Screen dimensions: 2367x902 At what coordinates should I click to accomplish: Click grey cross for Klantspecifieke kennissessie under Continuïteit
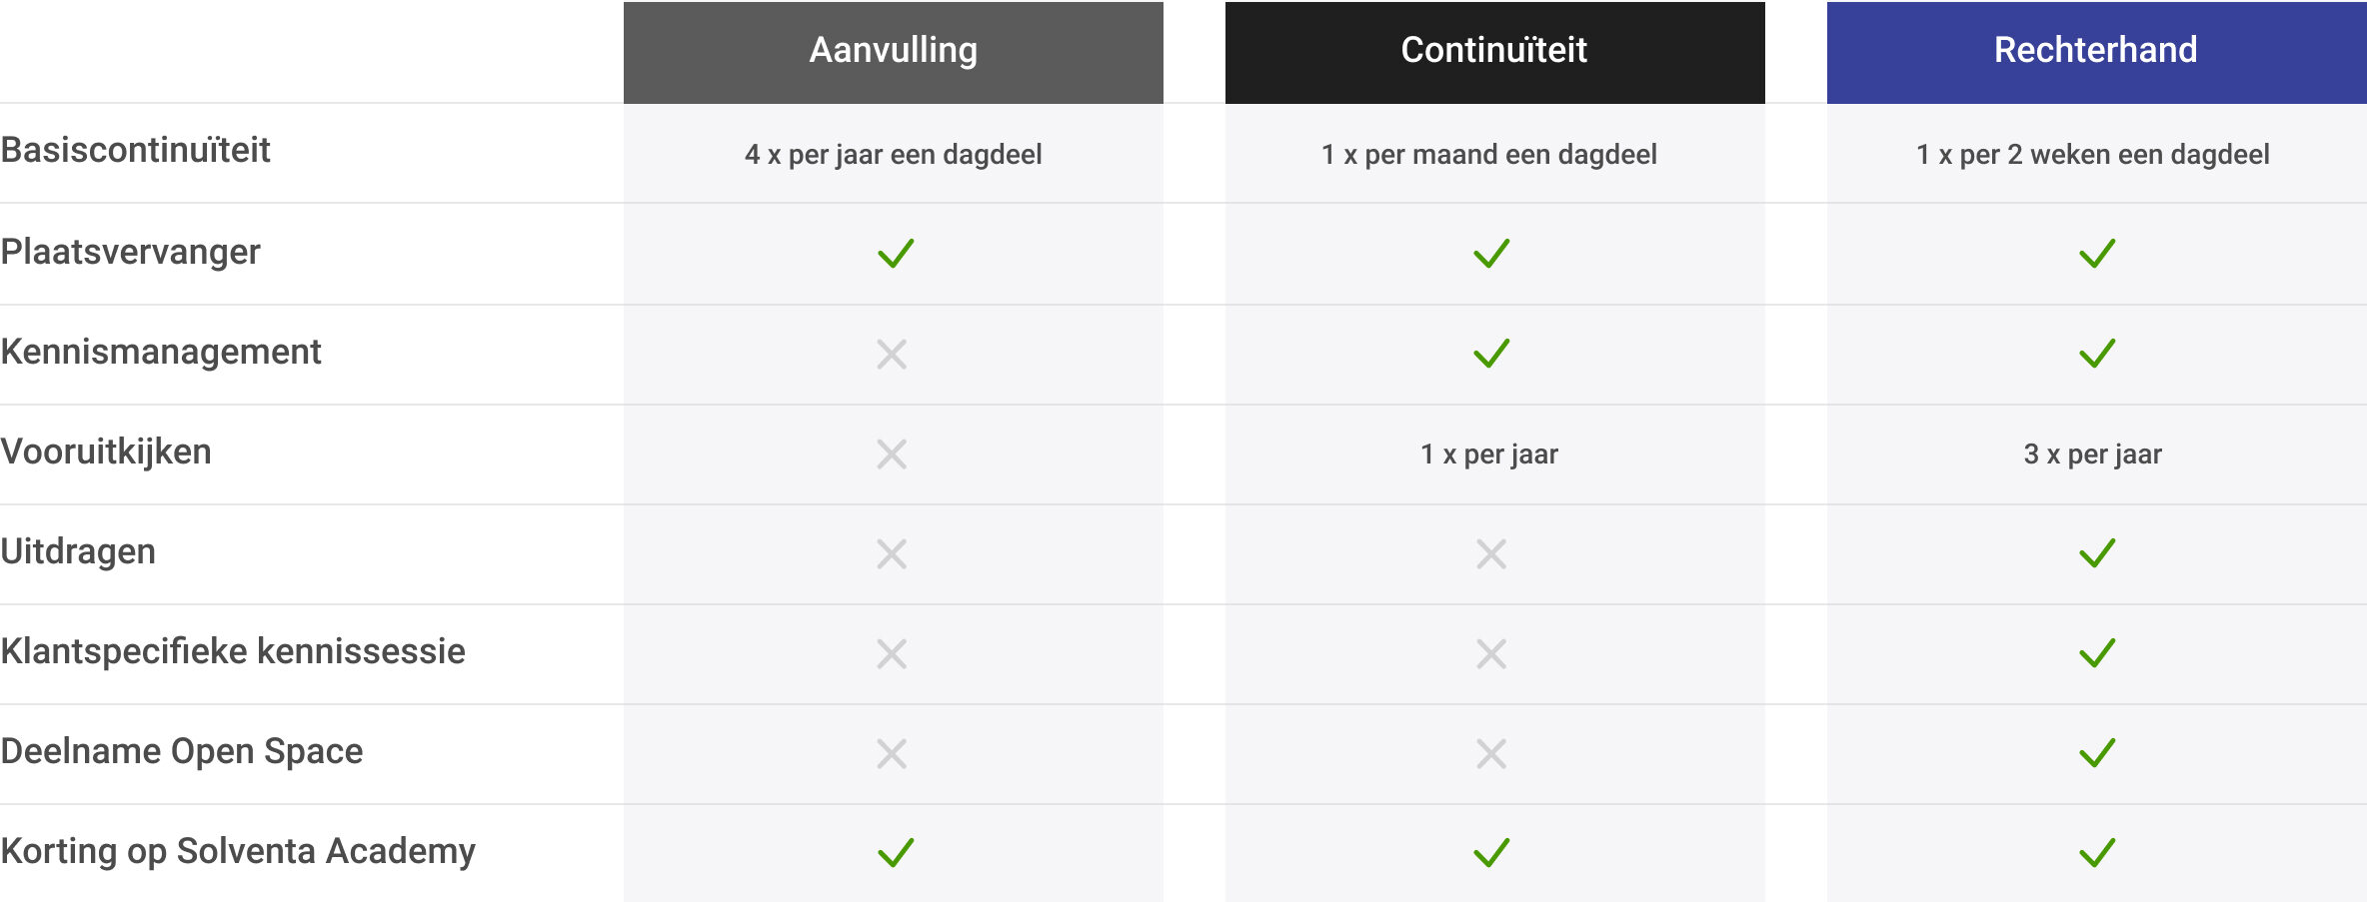click(x=1491, y=653)
